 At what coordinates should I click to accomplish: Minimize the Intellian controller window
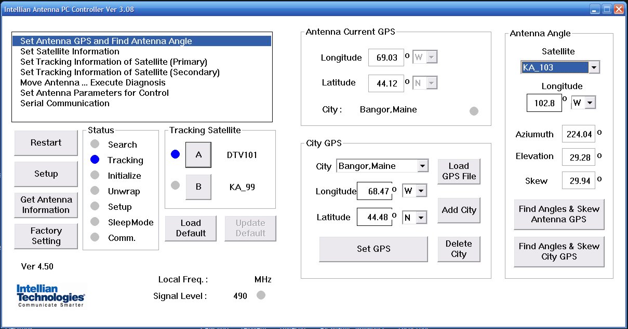click(594, 9)
